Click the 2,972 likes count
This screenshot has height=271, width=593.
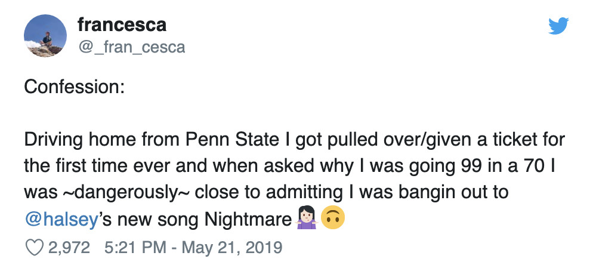tap(69, 247)
